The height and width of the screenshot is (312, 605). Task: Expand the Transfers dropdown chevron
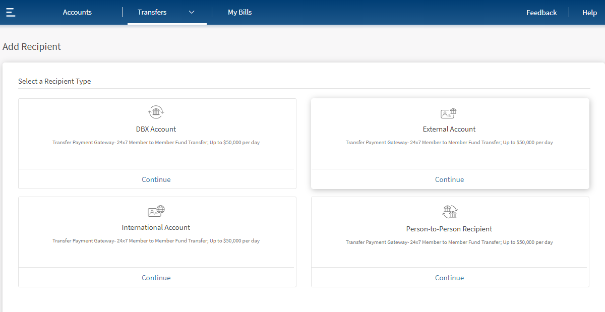pyautogui.click(x=192, y=13)
